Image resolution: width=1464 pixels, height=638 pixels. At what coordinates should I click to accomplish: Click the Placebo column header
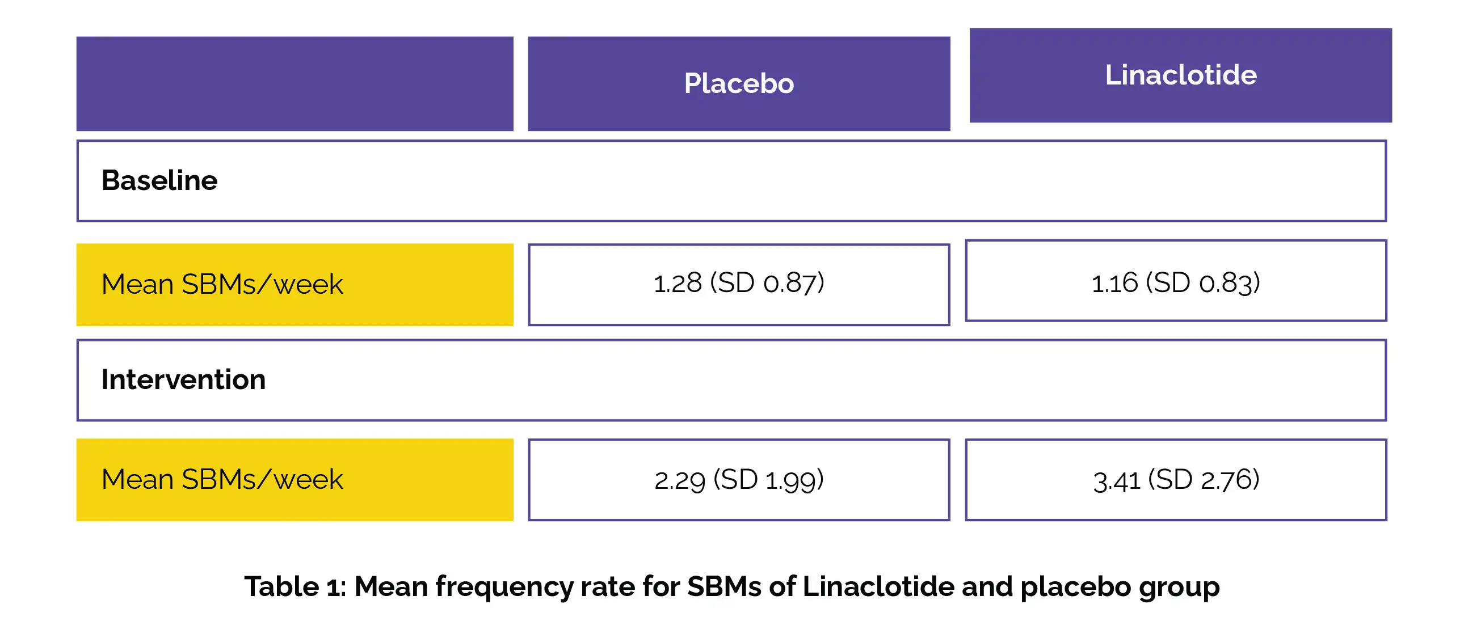click(x=738, y=83)
